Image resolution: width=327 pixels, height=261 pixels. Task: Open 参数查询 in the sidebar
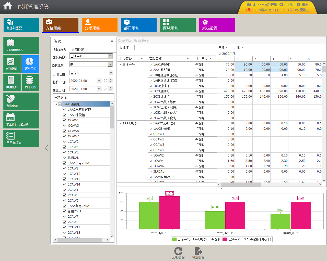[x=21, y=101]
